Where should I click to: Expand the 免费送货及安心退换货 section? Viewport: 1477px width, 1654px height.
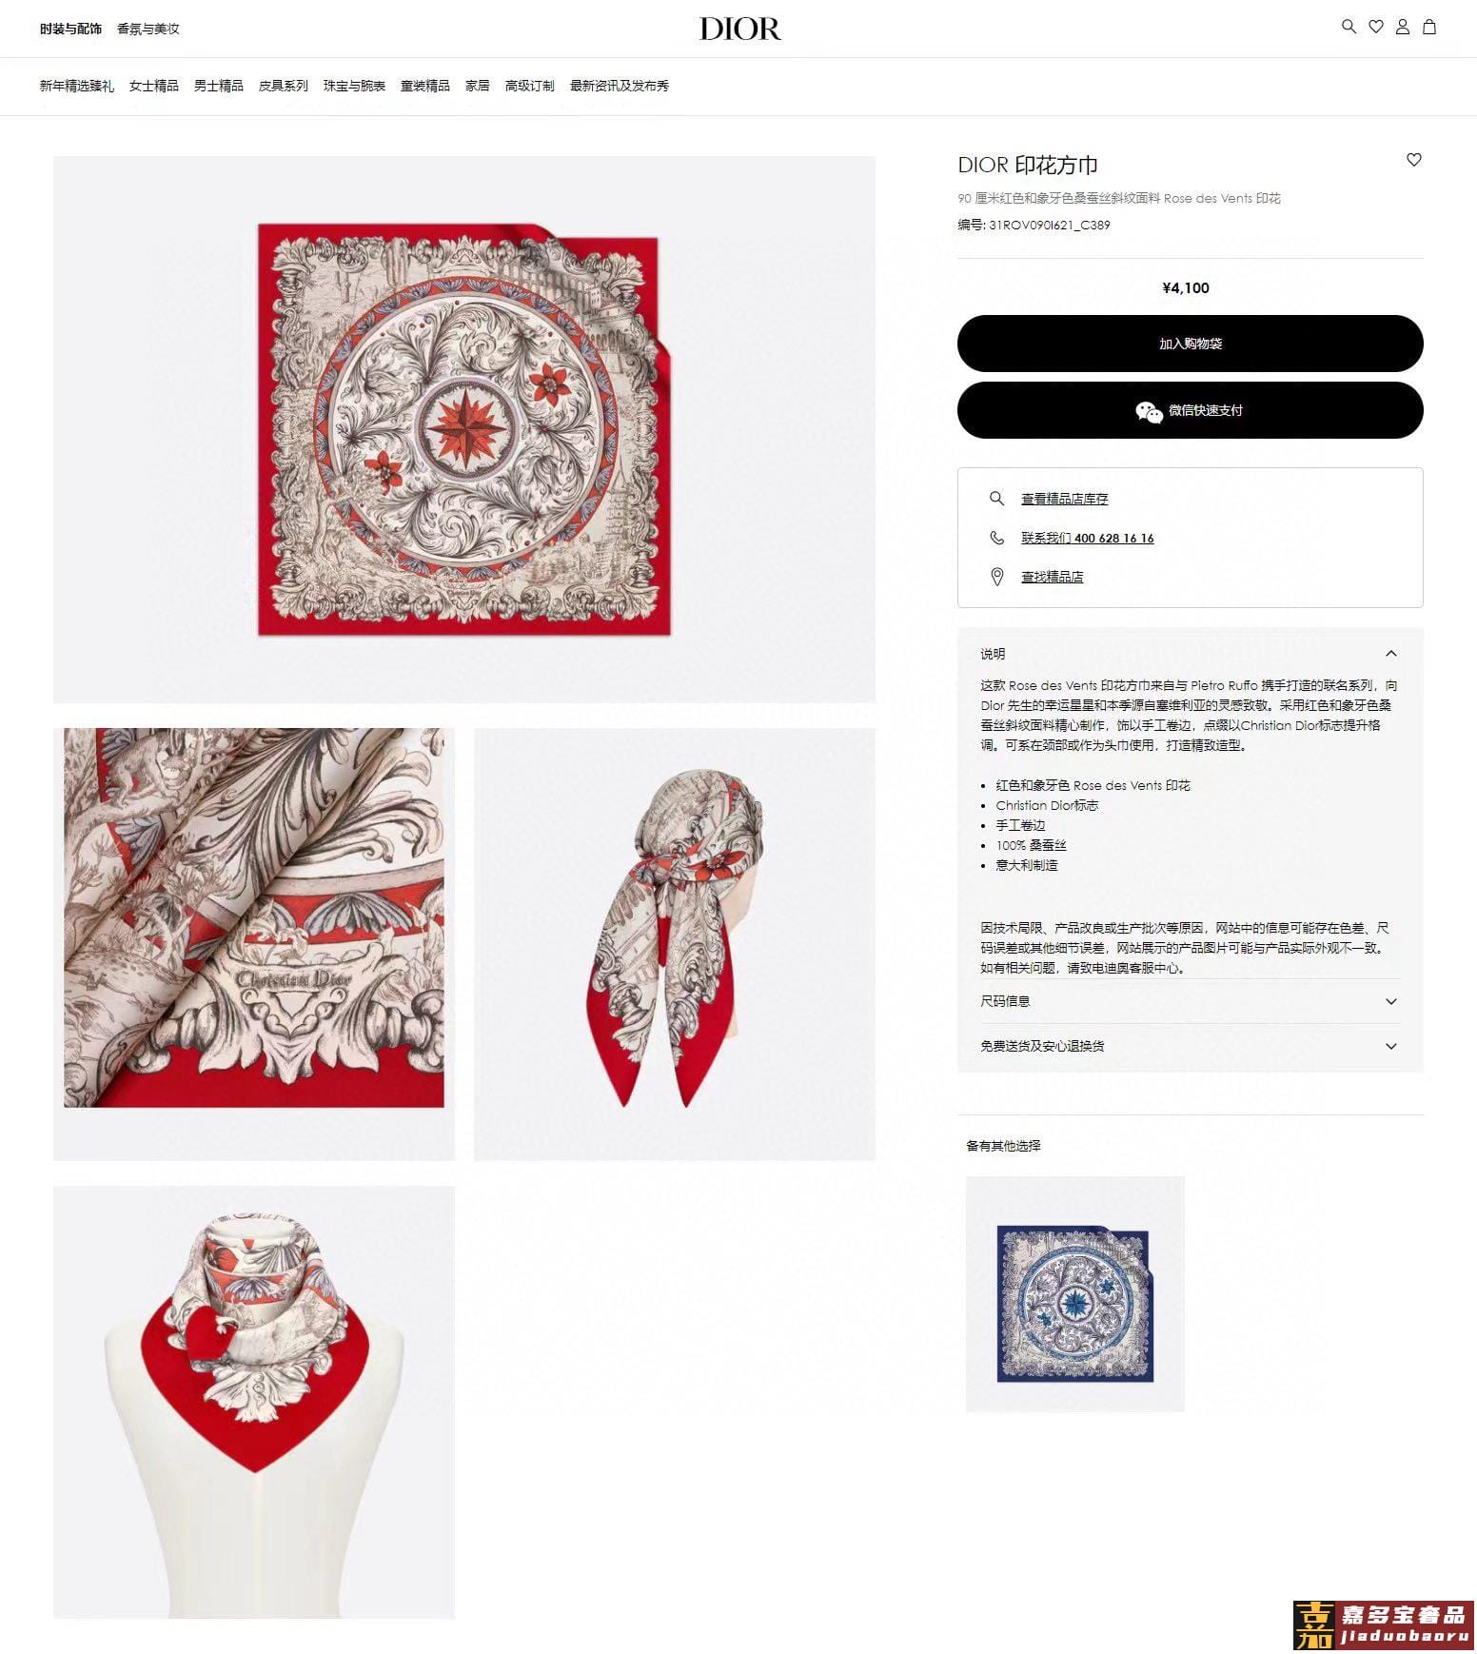tap(1190, 1046)
